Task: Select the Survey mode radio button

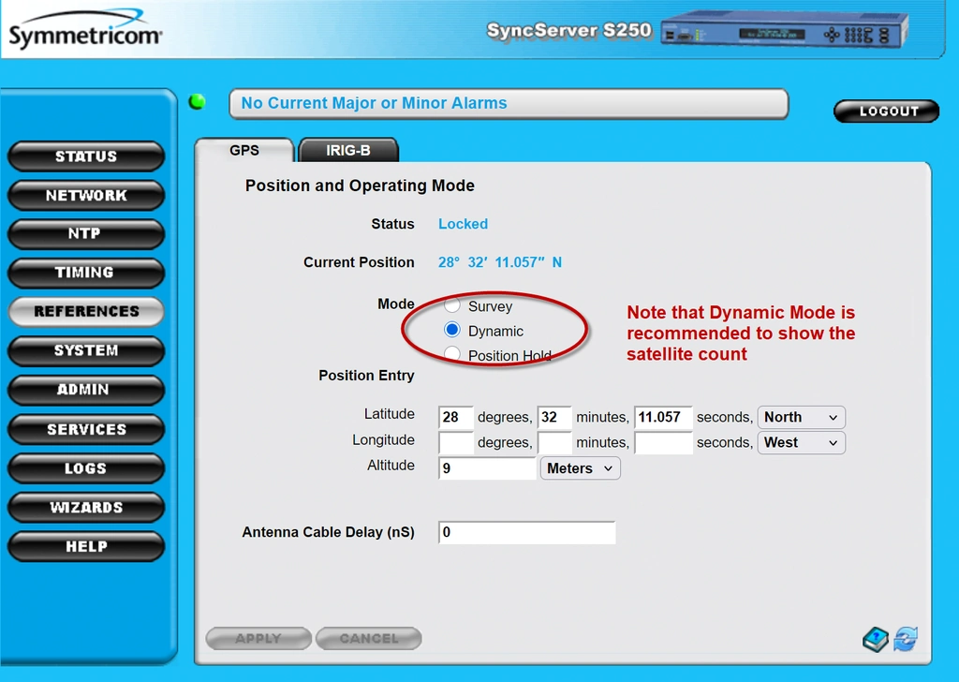Action: tap(452, 304)
